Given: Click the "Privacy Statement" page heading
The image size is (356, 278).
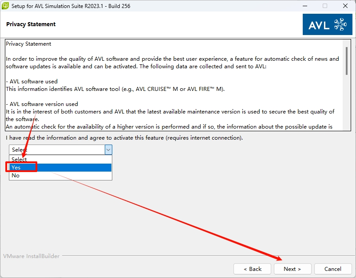Looking at the screenshot, I should 31,24.
